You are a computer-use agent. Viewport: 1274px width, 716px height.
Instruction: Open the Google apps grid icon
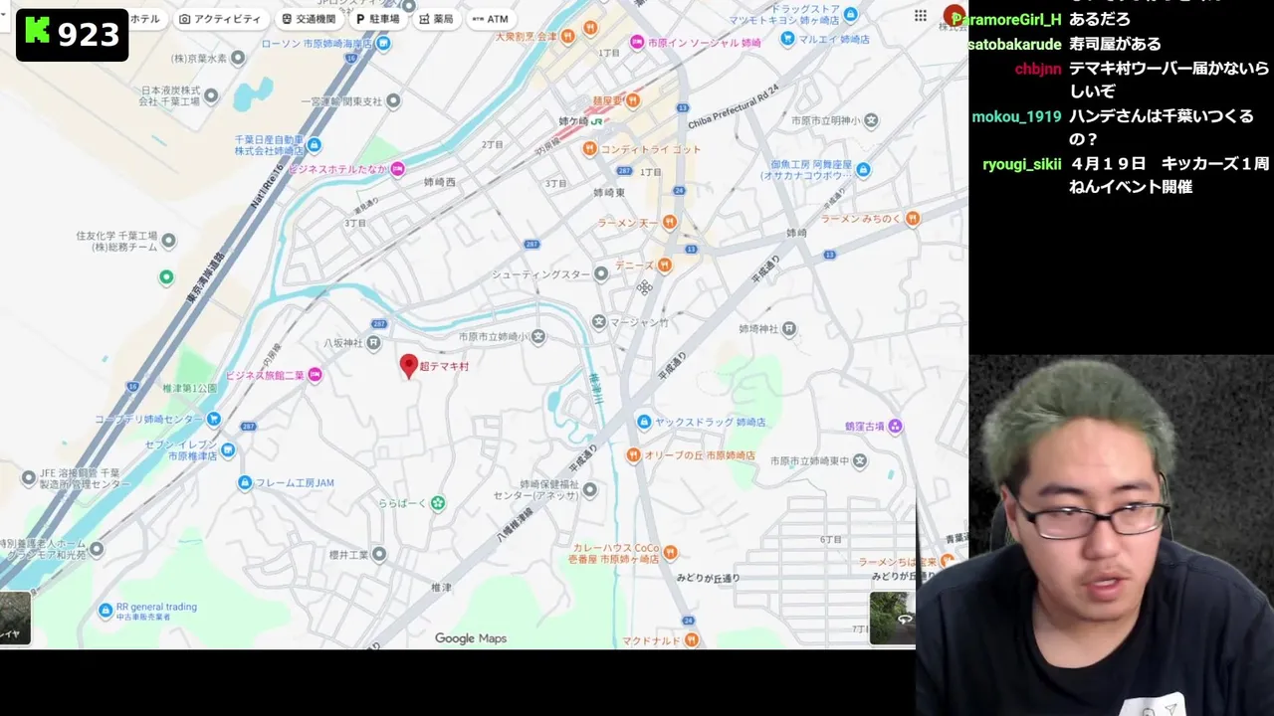pyautogui.click(x=921, y=16)
